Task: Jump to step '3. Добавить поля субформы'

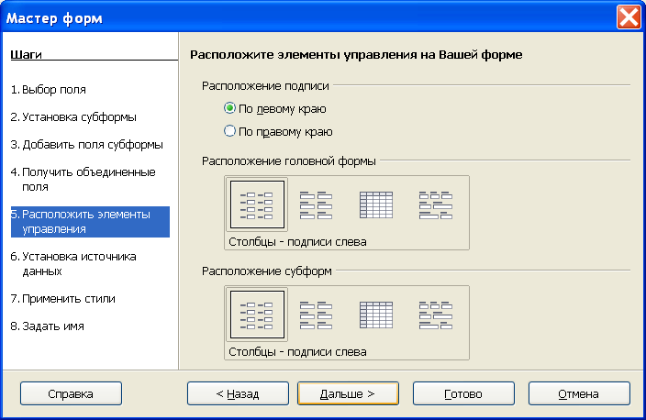Action: [x=86, y=145]
